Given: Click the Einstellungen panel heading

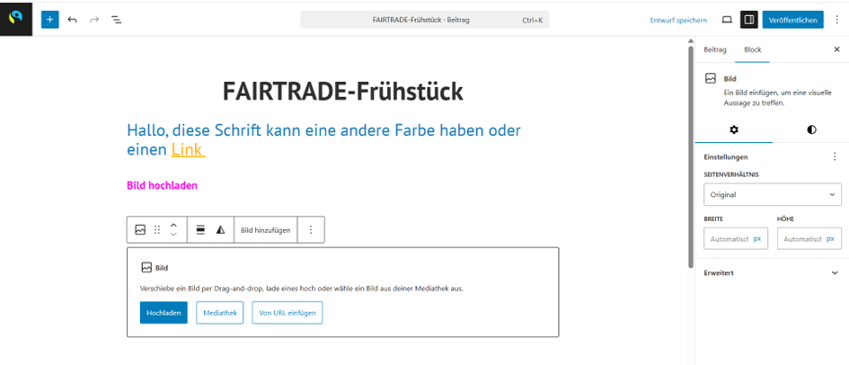Looking at the screenshot, I should pyautogui.click(x=726, y=157).
